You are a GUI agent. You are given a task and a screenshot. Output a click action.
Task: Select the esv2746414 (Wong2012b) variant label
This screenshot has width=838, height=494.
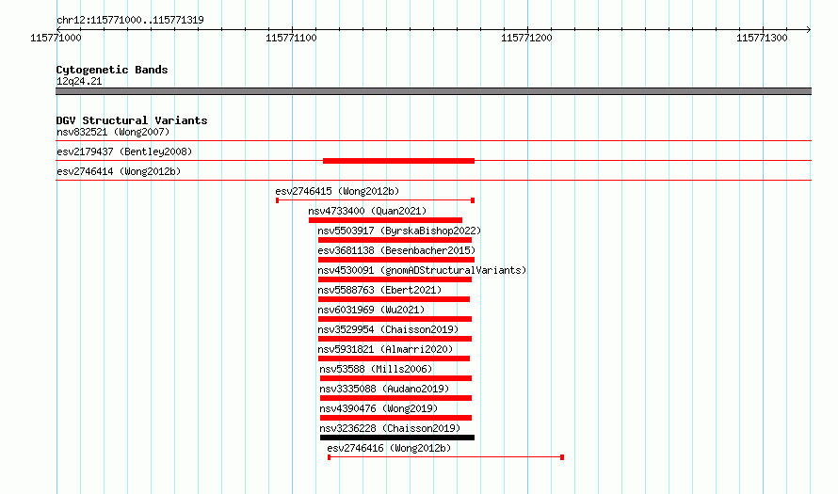coord(119,171)
